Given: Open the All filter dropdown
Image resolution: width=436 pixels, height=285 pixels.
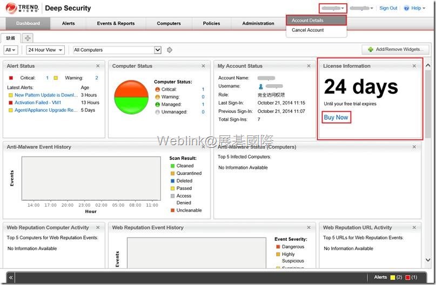Looking at the screenshot, I should tap(11, 50).
